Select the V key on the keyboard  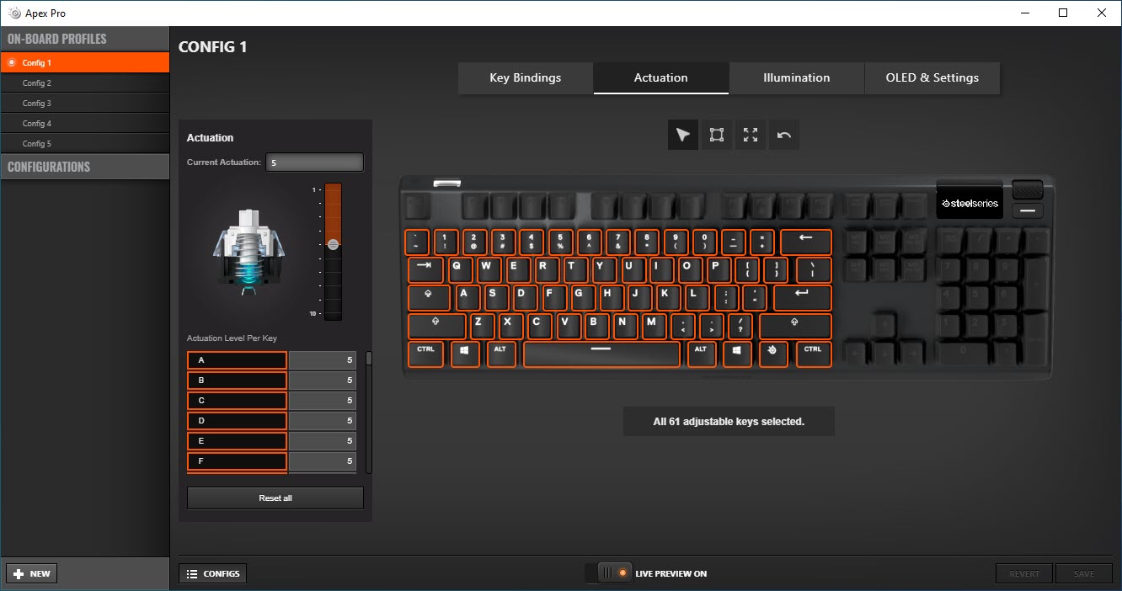point(568,326)
